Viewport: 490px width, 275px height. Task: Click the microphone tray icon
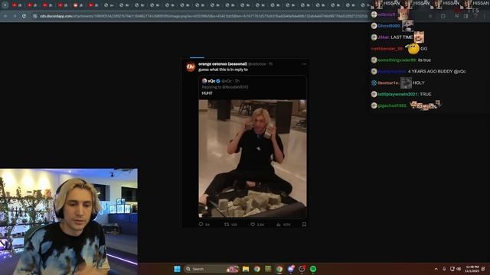pyautogui.click(x=444, y=269)
